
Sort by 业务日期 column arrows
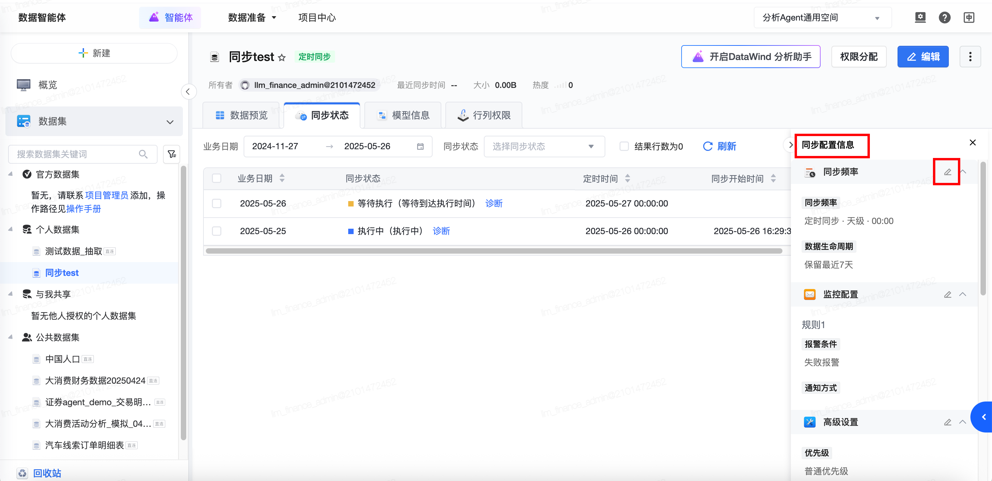[282, 178]
